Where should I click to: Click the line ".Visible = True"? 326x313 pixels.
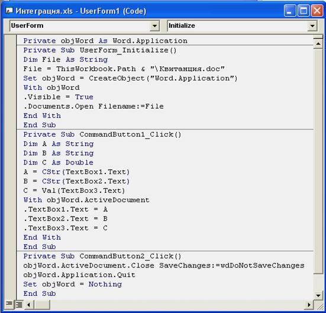[58, 97]
